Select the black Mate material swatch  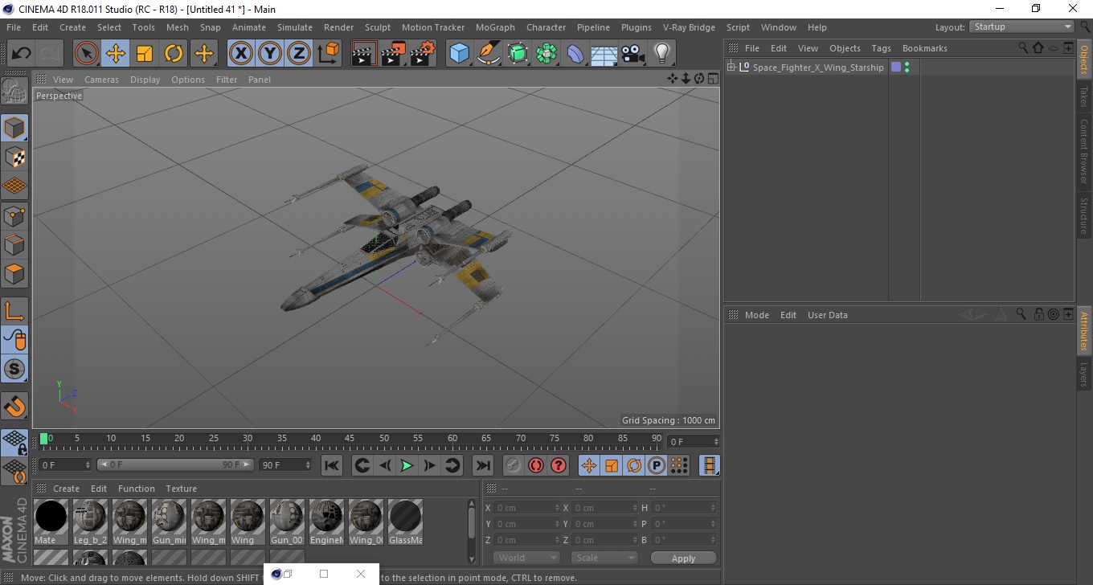click(51, 517)
